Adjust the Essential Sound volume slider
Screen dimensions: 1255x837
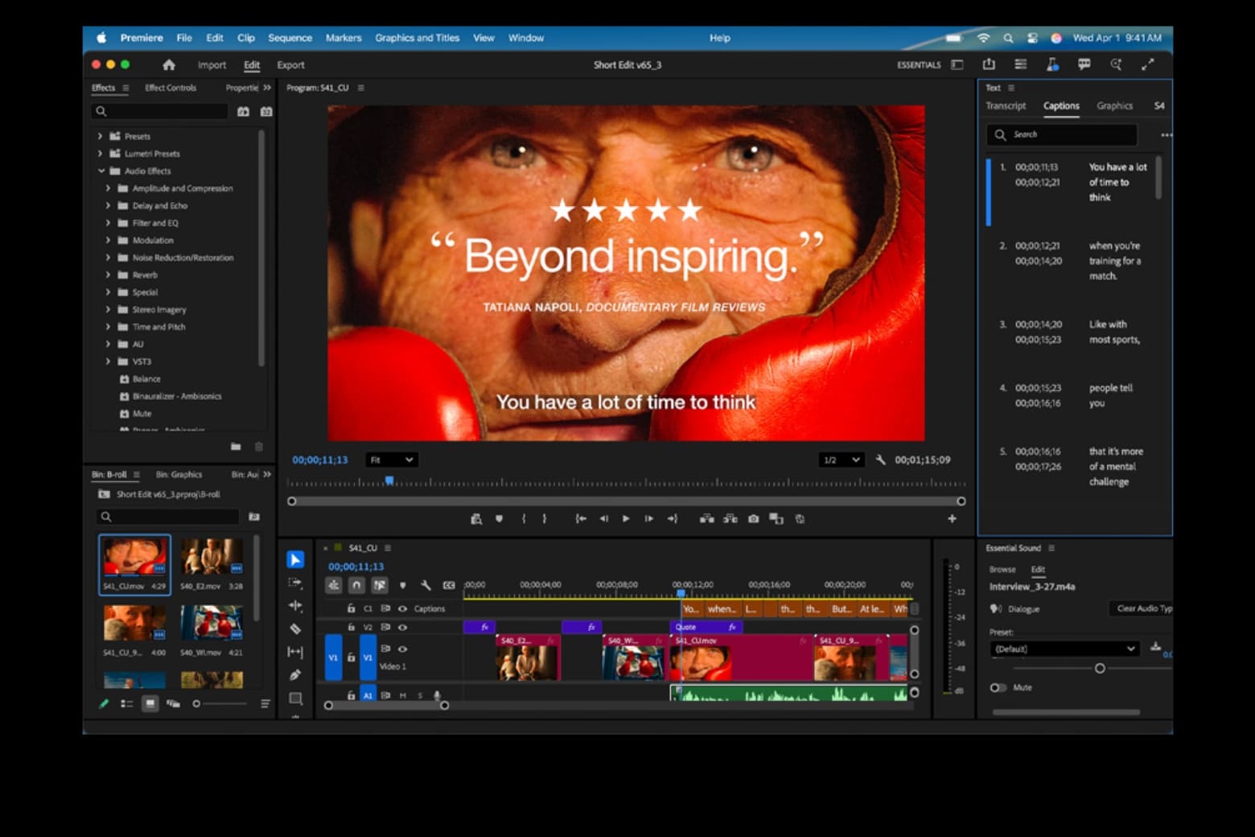pos(1100,669)
